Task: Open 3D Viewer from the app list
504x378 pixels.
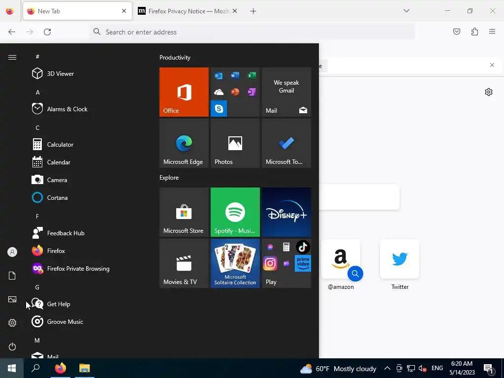Action: pos(87,74)
